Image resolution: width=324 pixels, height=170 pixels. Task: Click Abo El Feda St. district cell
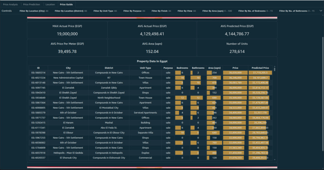click(x=109, y=128)
